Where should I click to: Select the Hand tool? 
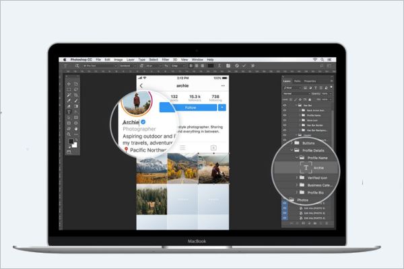pyautogui.click(x=76, y=128)
